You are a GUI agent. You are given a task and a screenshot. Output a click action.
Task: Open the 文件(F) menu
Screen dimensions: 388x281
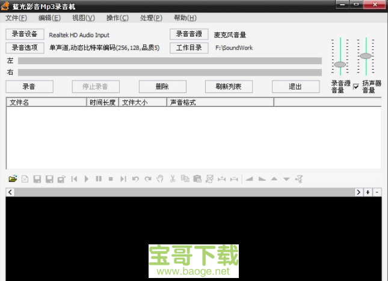[x=16, y=18]
